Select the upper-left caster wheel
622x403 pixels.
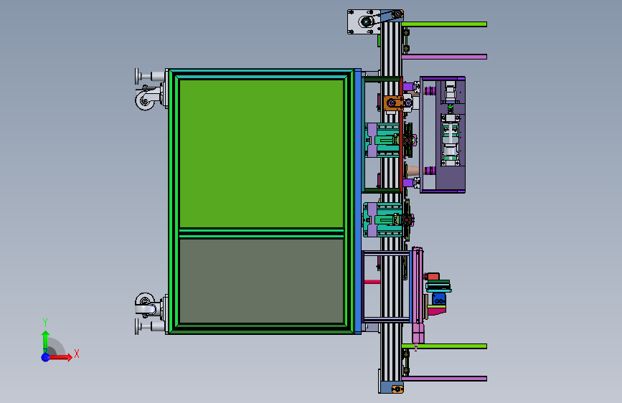(x=144, y=100)
